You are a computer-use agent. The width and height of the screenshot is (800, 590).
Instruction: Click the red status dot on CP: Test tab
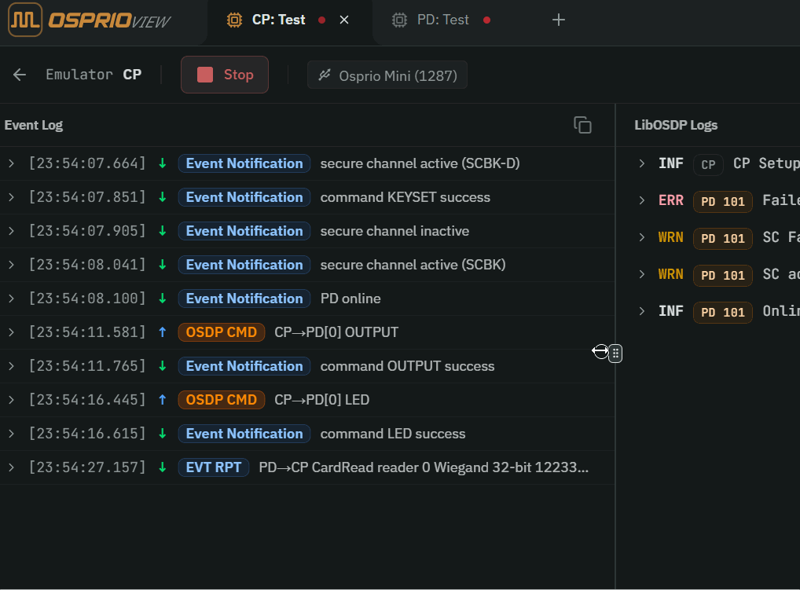(322, 20)
